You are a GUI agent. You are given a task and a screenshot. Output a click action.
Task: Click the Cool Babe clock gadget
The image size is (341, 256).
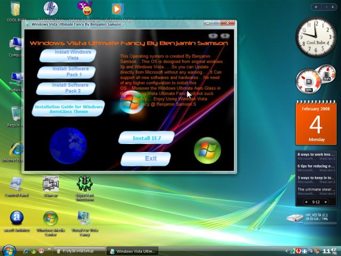315,37
